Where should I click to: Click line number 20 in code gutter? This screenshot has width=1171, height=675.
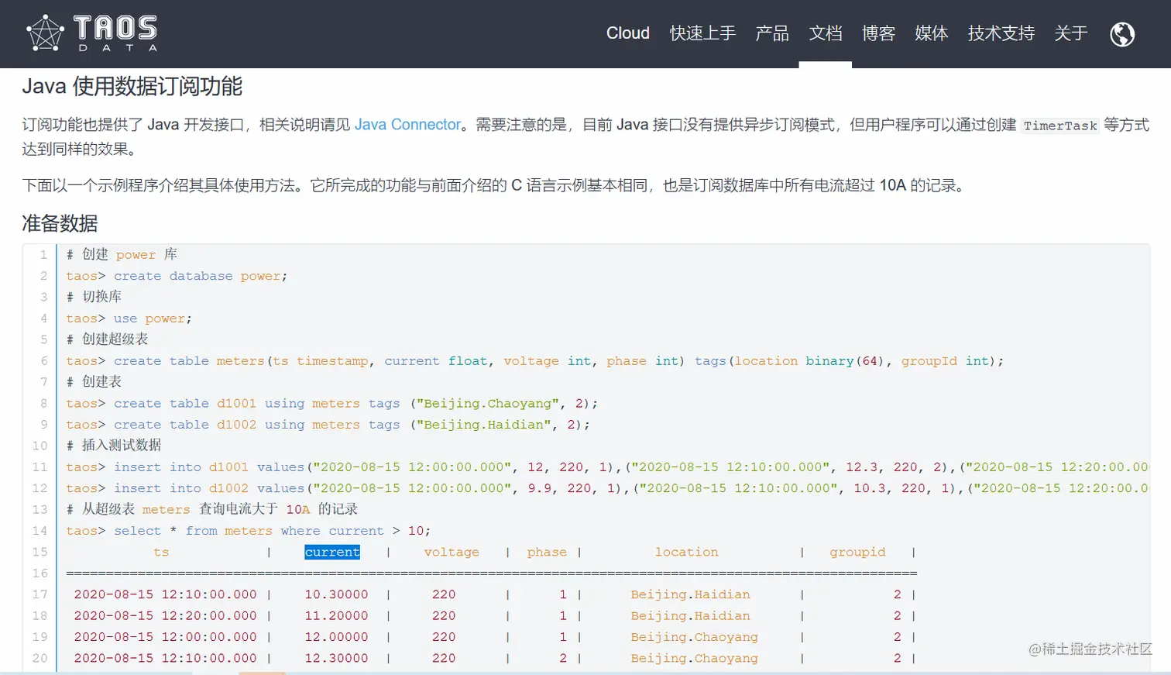click(x=39, y=658)
